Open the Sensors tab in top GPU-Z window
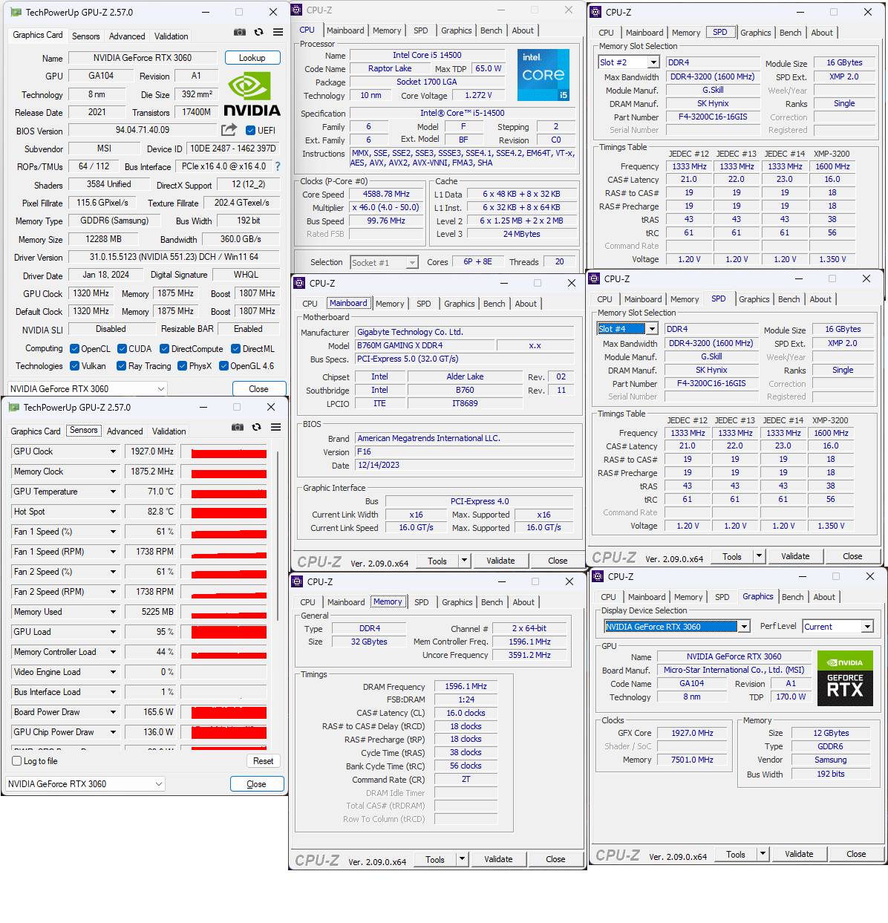Image resolution: width=888 pixels, height=923 pixels. 85,36
